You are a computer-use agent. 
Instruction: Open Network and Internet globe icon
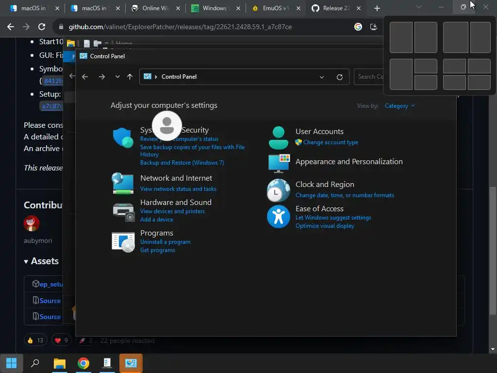pos(123,183)
